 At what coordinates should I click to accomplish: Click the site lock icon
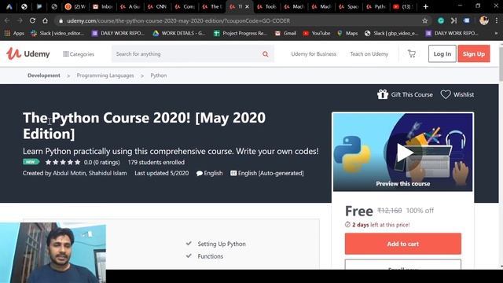[61, 21]
